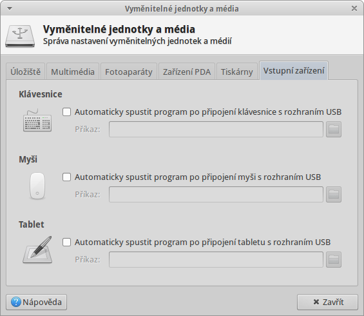Open folder browser for keyboard command
This screenshot has width=364, height=316.
click(x=334, y=129)
